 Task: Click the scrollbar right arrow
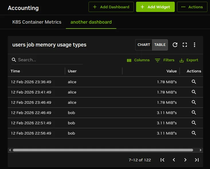click(201, 150)
